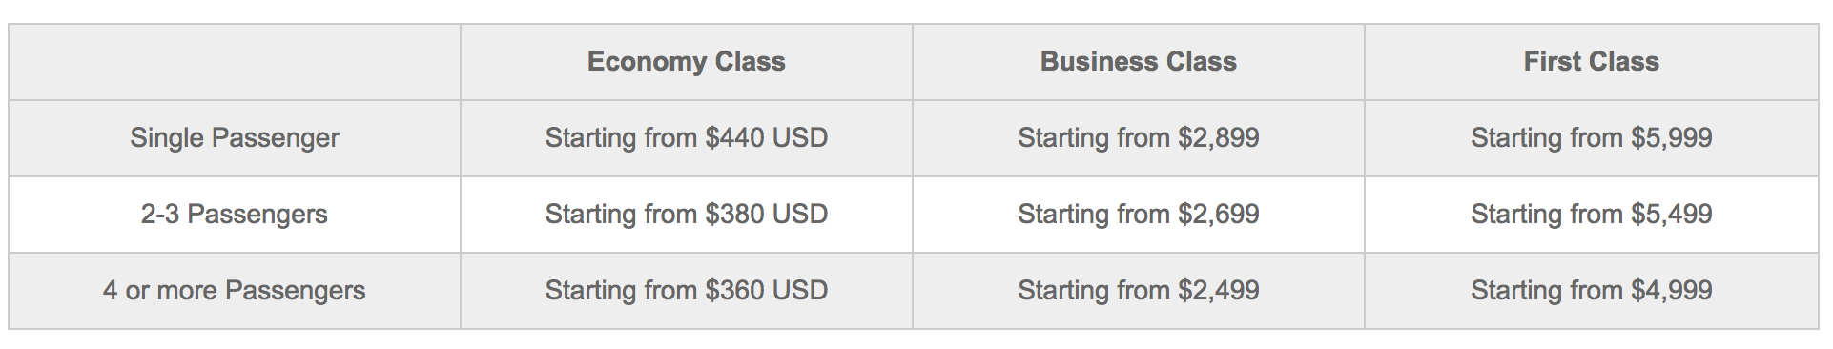Click the Starting from $380 USD cell
Image resolution: width=1833 pixels, height=349 pixels.
[687, 215]
